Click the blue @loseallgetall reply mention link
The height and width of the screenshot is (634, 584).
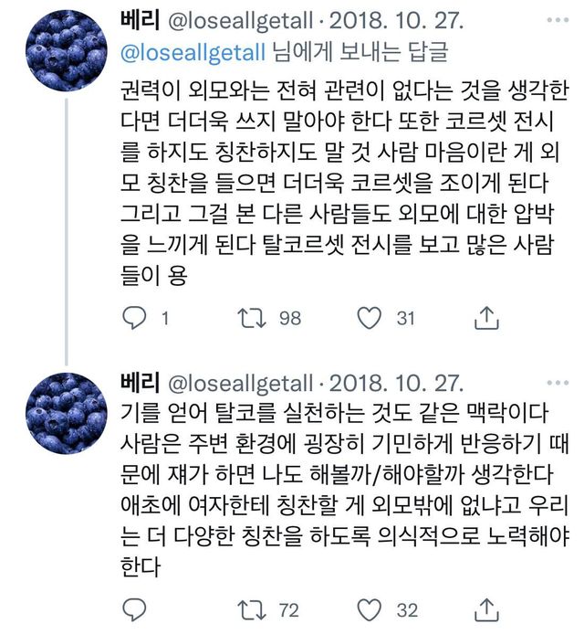pos(194,53)
